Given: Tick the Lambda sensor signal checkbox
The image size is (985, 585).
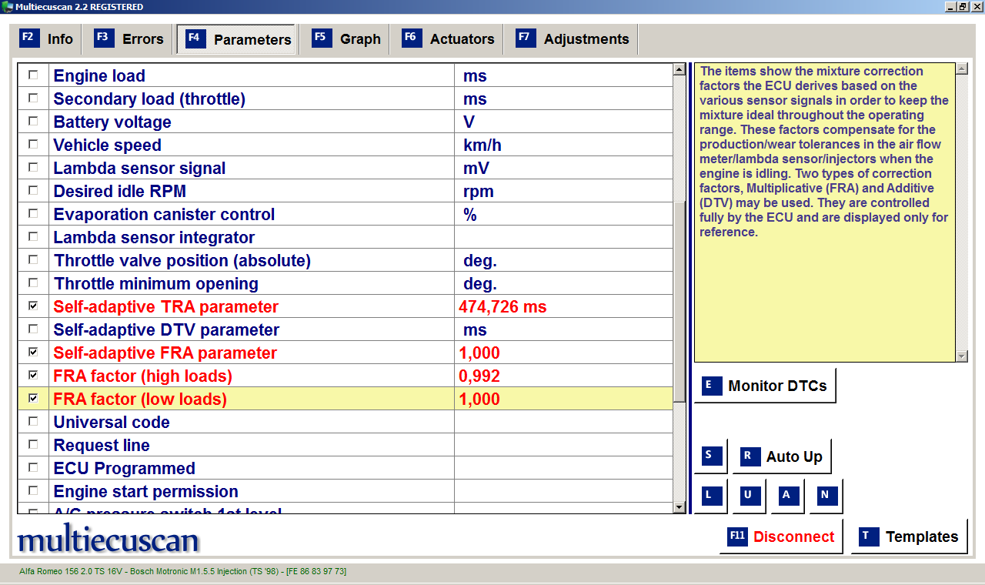Looking at the screenshot, I should 33,168.
